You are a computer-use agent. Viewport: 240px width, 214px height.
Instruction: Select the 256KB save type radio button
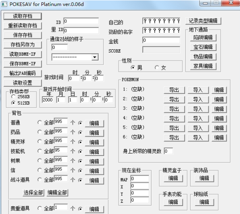tap(14, 97)
